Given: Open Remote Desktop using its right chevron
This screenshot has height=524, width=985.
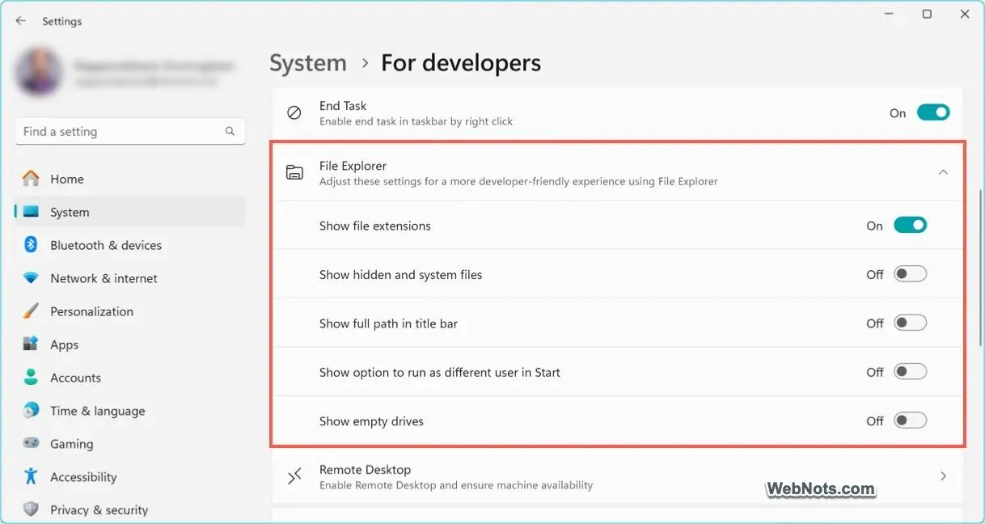Looking at the screenshot, I should [x=943, y=476].
